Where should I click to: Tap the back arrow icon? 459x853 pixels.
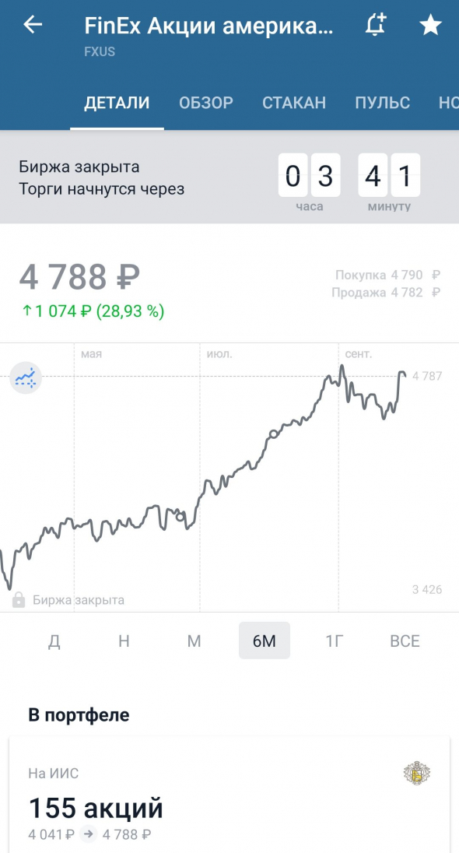click(33, 24)
